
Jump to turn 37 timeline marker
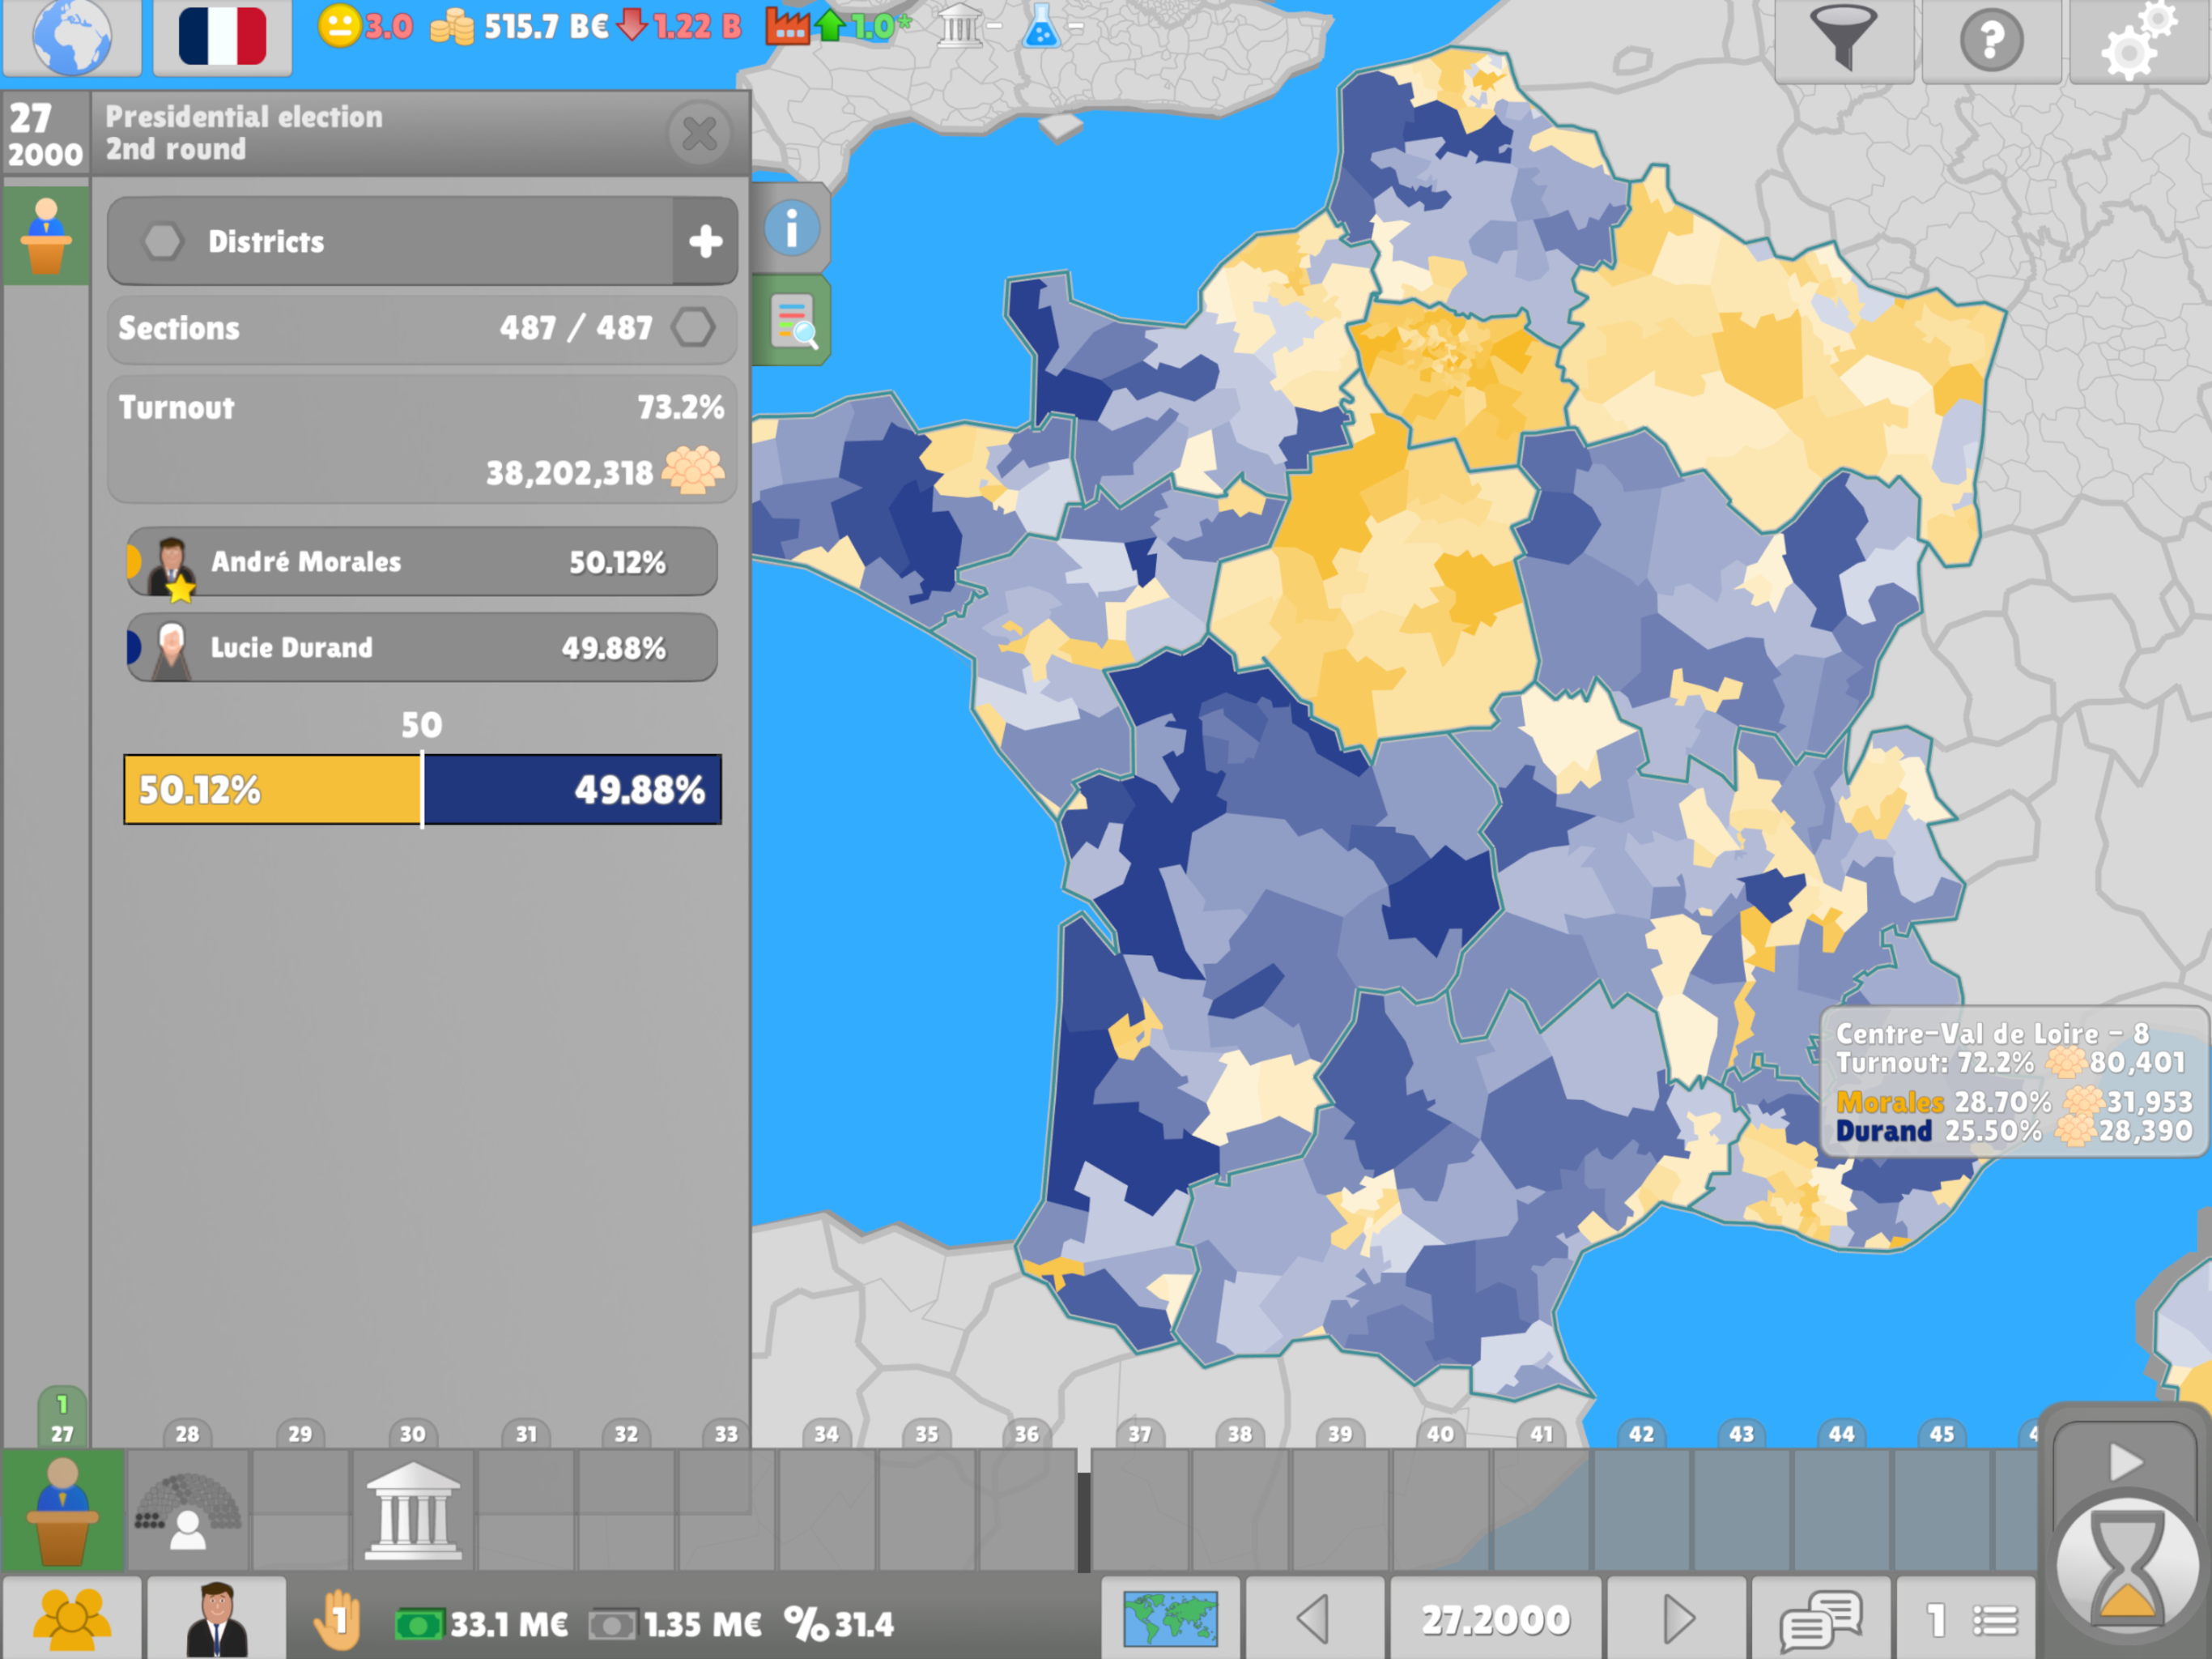point(1139,1433)
